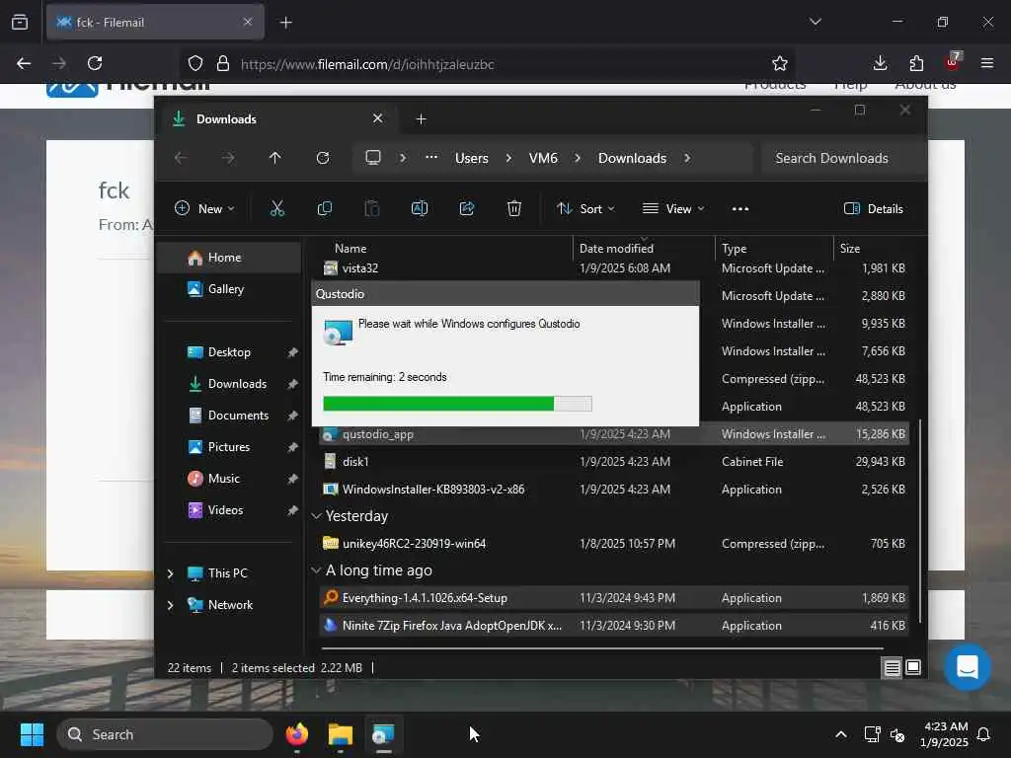1011x758 pixels.
Task: Open Pictures in quick access
Action: (229, 447)
